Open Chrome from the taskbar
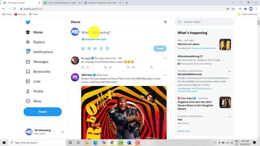This screenshot has height=146, width=260. [112, 142]
